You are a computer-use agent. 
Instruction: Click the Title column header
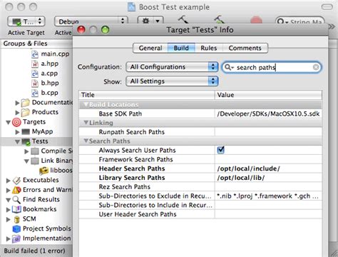tap(147, 95)
